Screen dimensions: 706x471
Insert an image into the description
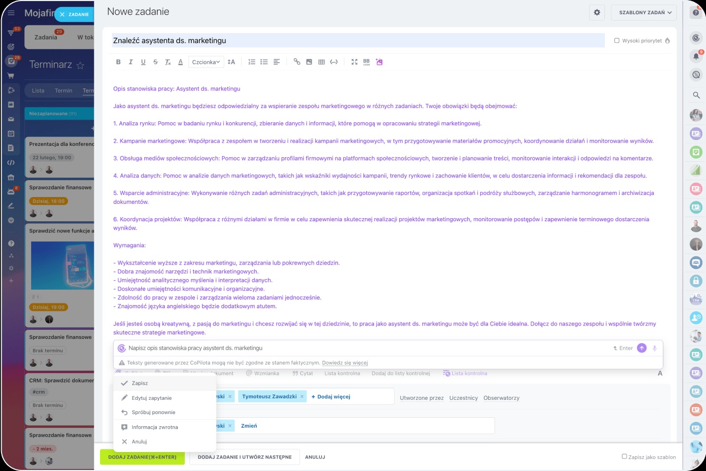click(x=309, y=62)
